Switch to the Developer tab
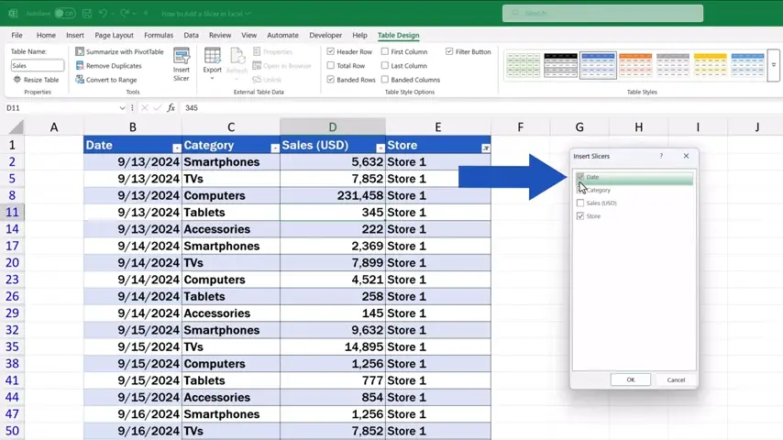This screenshot has height=440, width=783. (325, 36)
